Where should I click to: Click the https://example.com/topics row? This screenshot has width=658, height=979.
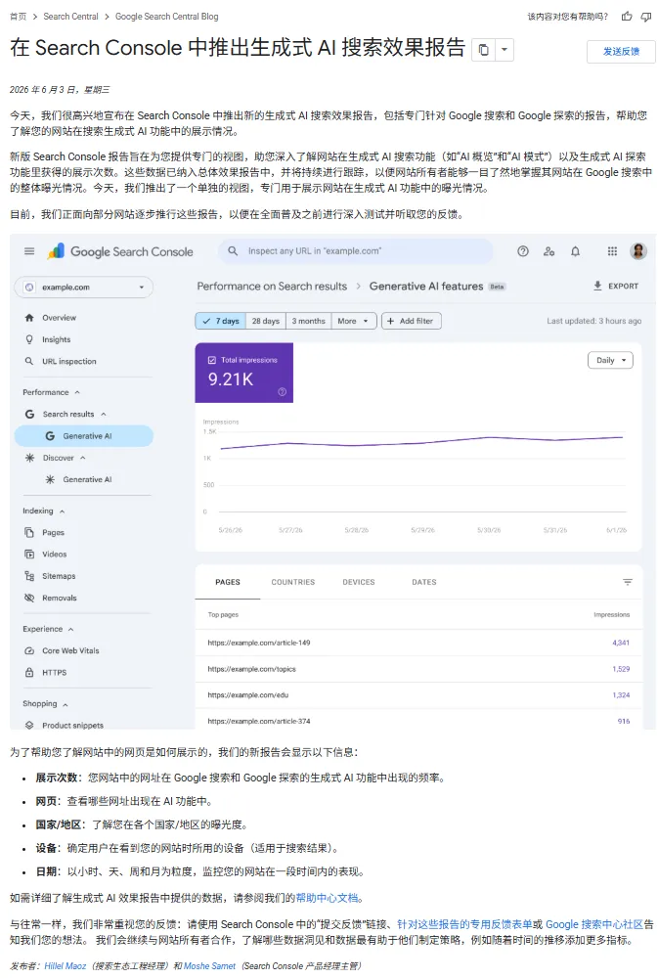pyautogui.click(x=418, y=669)
